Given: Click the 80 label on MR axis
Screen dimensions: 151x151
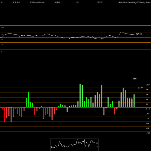Looking at the screenshot, I should click(x=147, y=90).
